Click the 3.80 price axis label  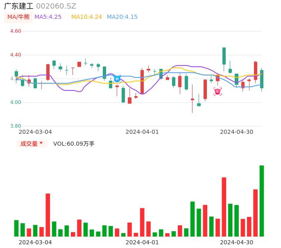pyautogui.click(x=16, y=126)
